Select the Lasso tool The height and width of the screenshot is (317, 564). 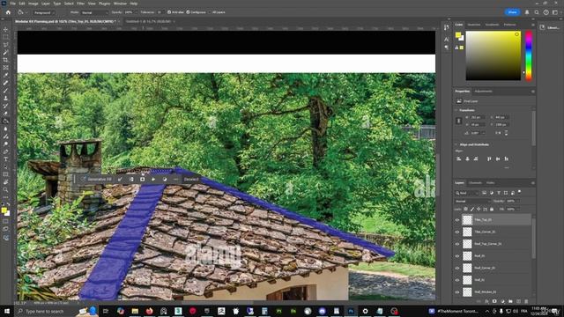5,45
